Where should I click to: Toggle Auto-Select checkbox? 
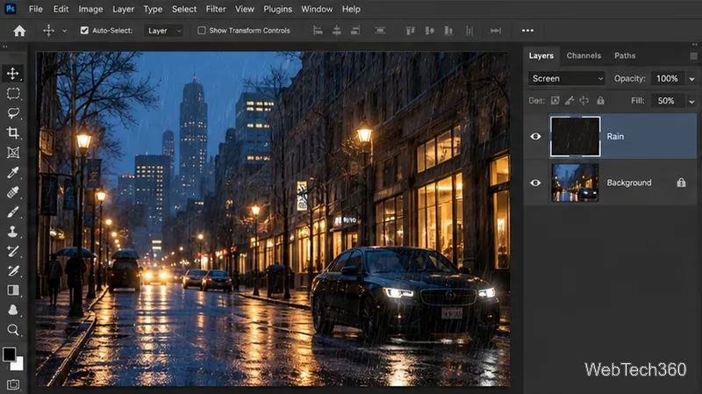(x=84, y=31)
